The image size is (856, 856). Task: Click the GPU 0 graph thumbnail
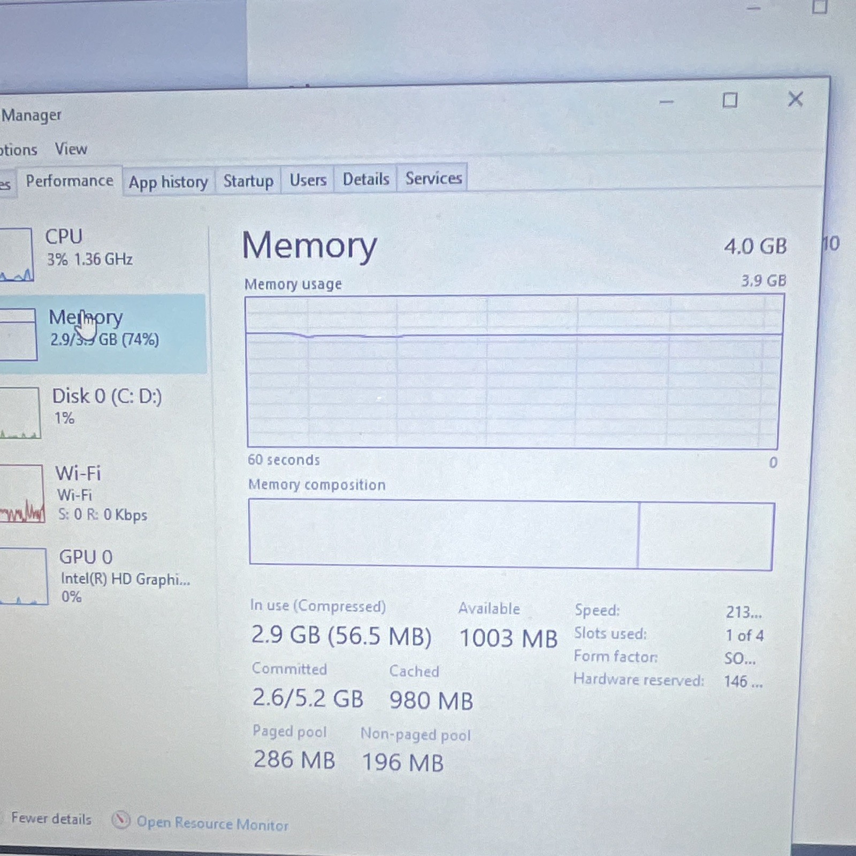(x=23, y=576)
